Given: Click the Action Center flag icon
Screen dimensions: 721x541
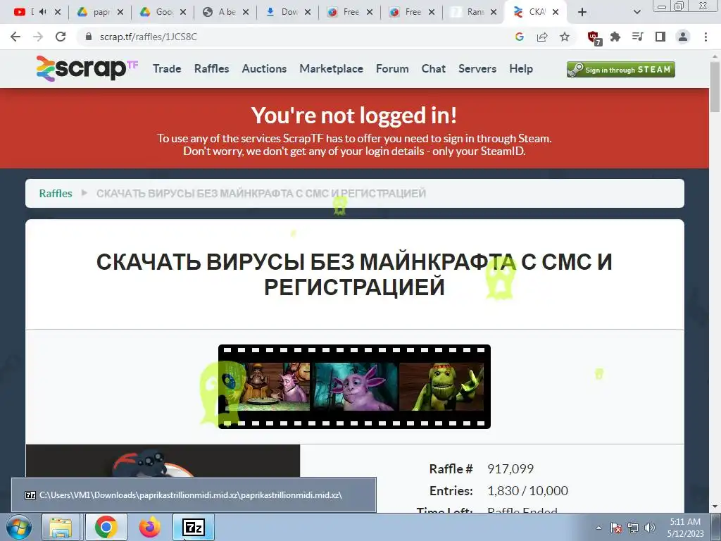Looking at the screenshot, I should pyautogui.click(x=616, y=527).
